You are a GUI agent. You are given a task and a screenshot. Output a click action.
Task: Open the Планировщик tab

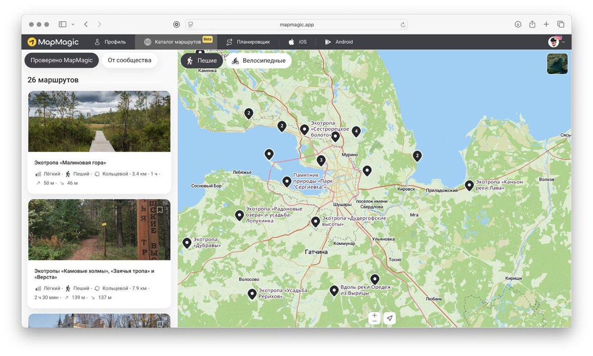[x=248, y=42]
